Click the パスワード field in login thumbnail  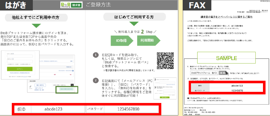pyautogui.click(x=20, y=61)
